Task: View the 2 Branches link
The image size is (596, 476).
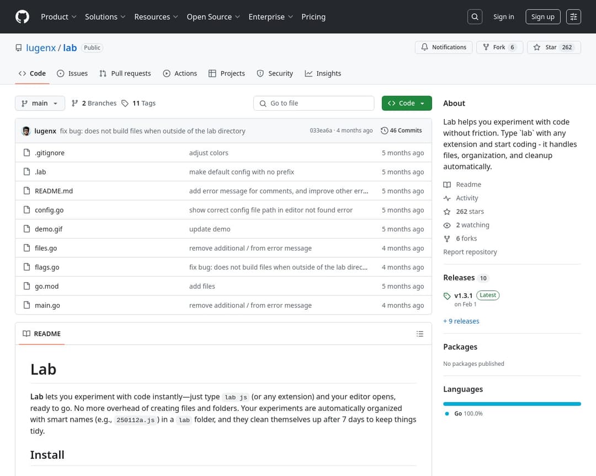Action: pyautogui.click(x=94, y=103)
